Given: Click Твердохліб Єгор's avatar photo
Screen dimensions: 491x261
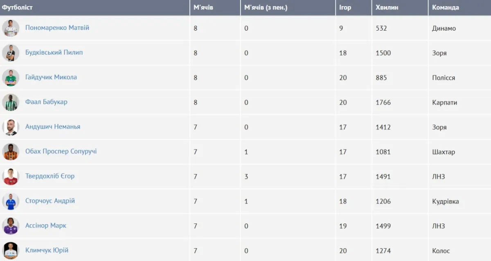Looking at the screenshot, I should pos(11,176).
